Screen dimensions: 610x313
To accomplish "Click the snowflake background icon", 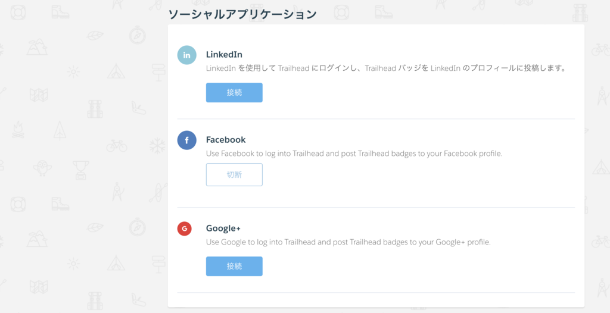I will click(x=157, y=146).
